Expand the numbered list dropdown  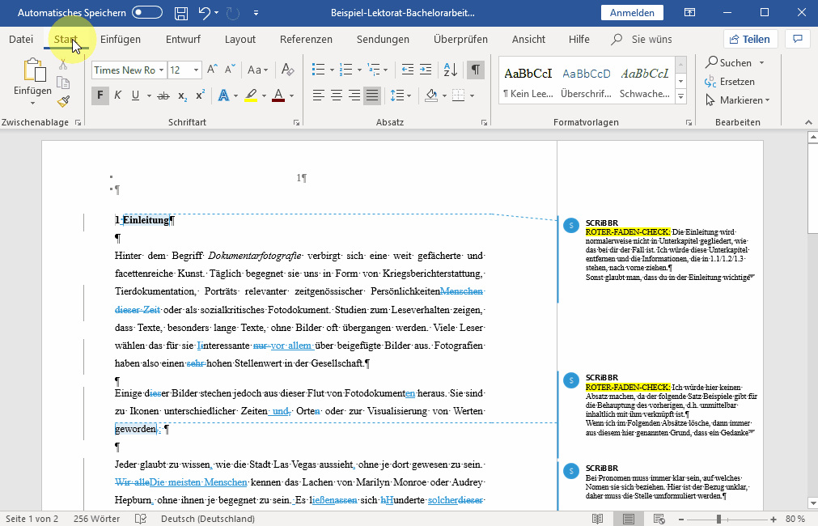click(359, 70)
